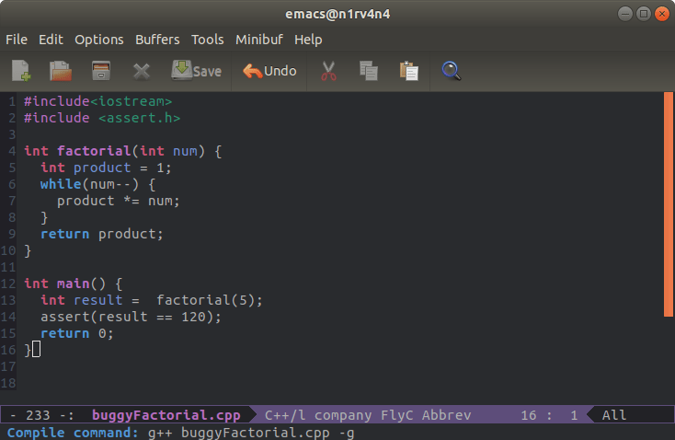This screenshot has height=440, width=675.
Task: Expand the Options menu
Action: [x=98, y=40]
